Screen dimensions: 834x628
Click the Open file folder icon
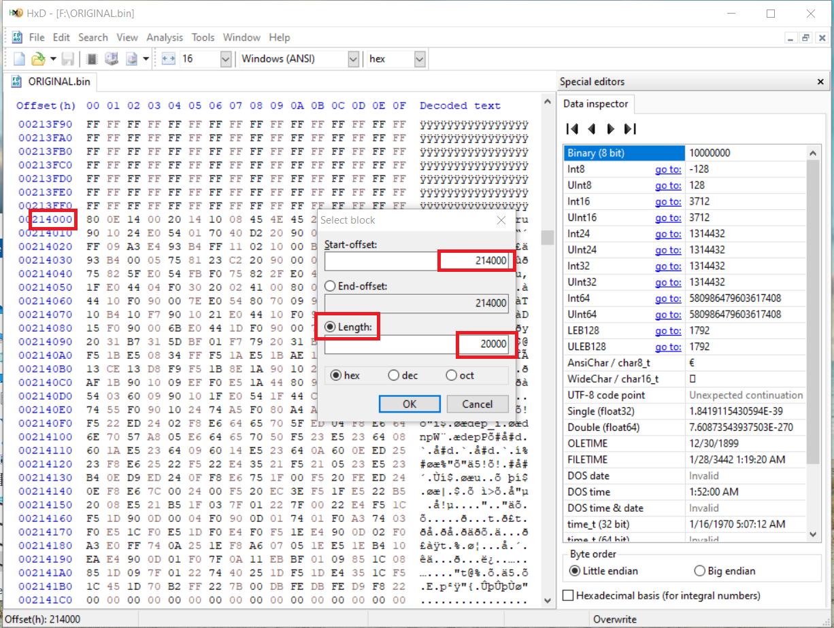(x=38, y=59)
